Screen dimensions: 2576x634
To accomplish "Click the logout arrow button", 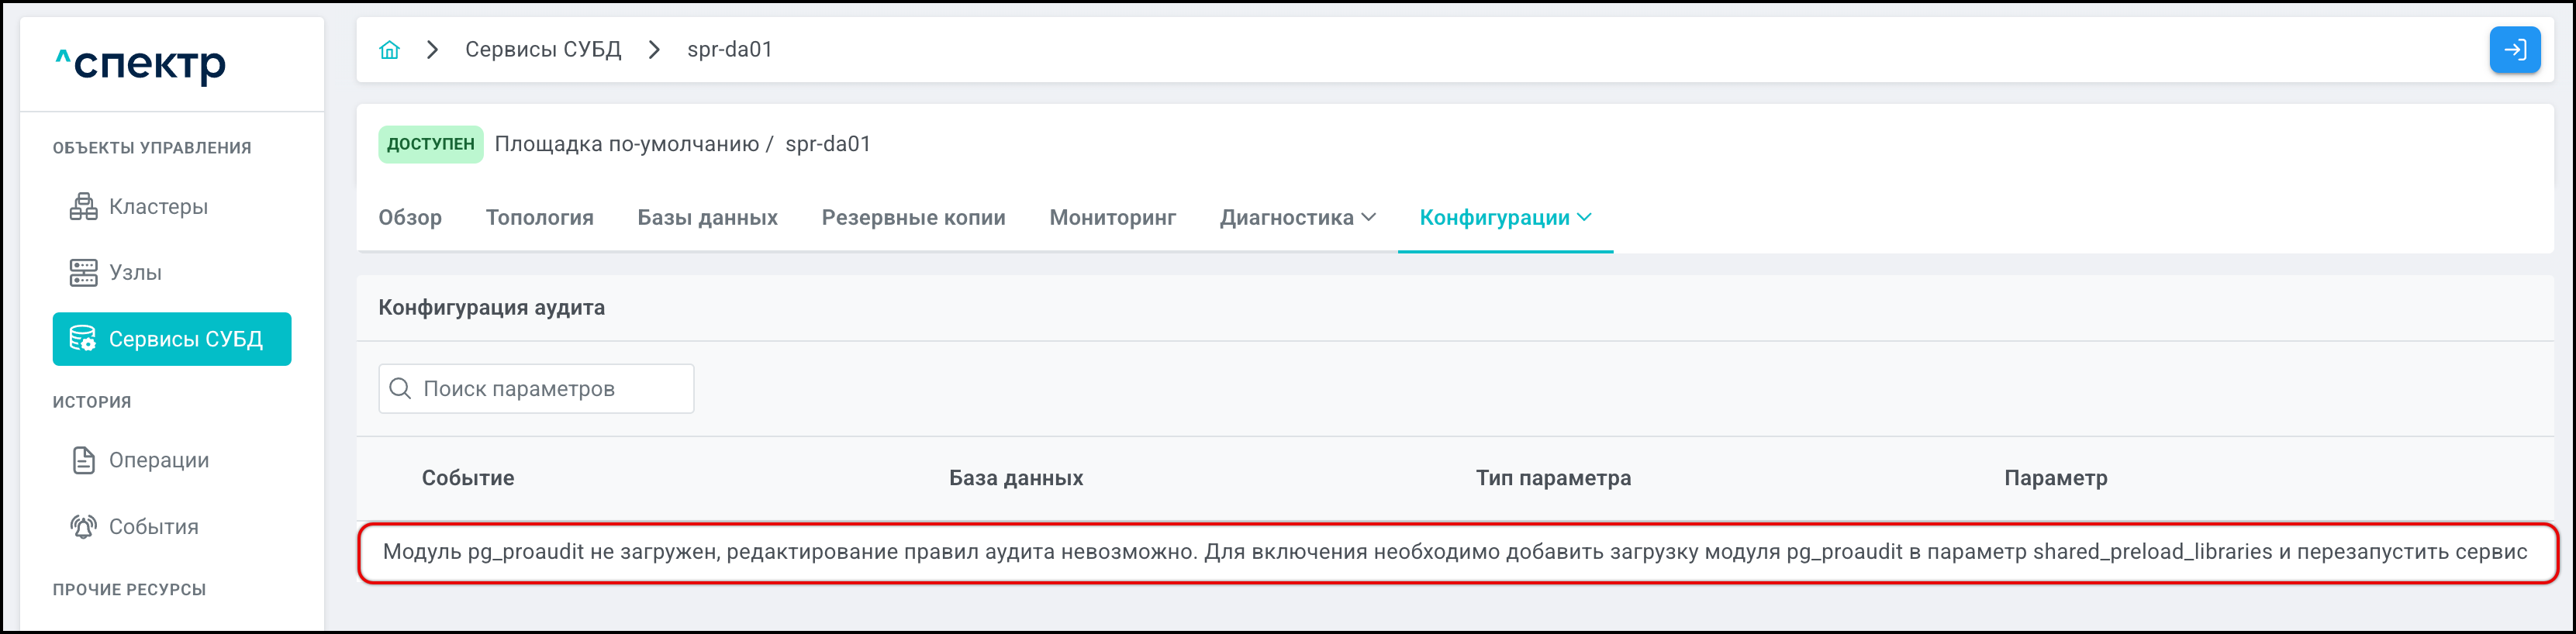I will point(2514,50).
